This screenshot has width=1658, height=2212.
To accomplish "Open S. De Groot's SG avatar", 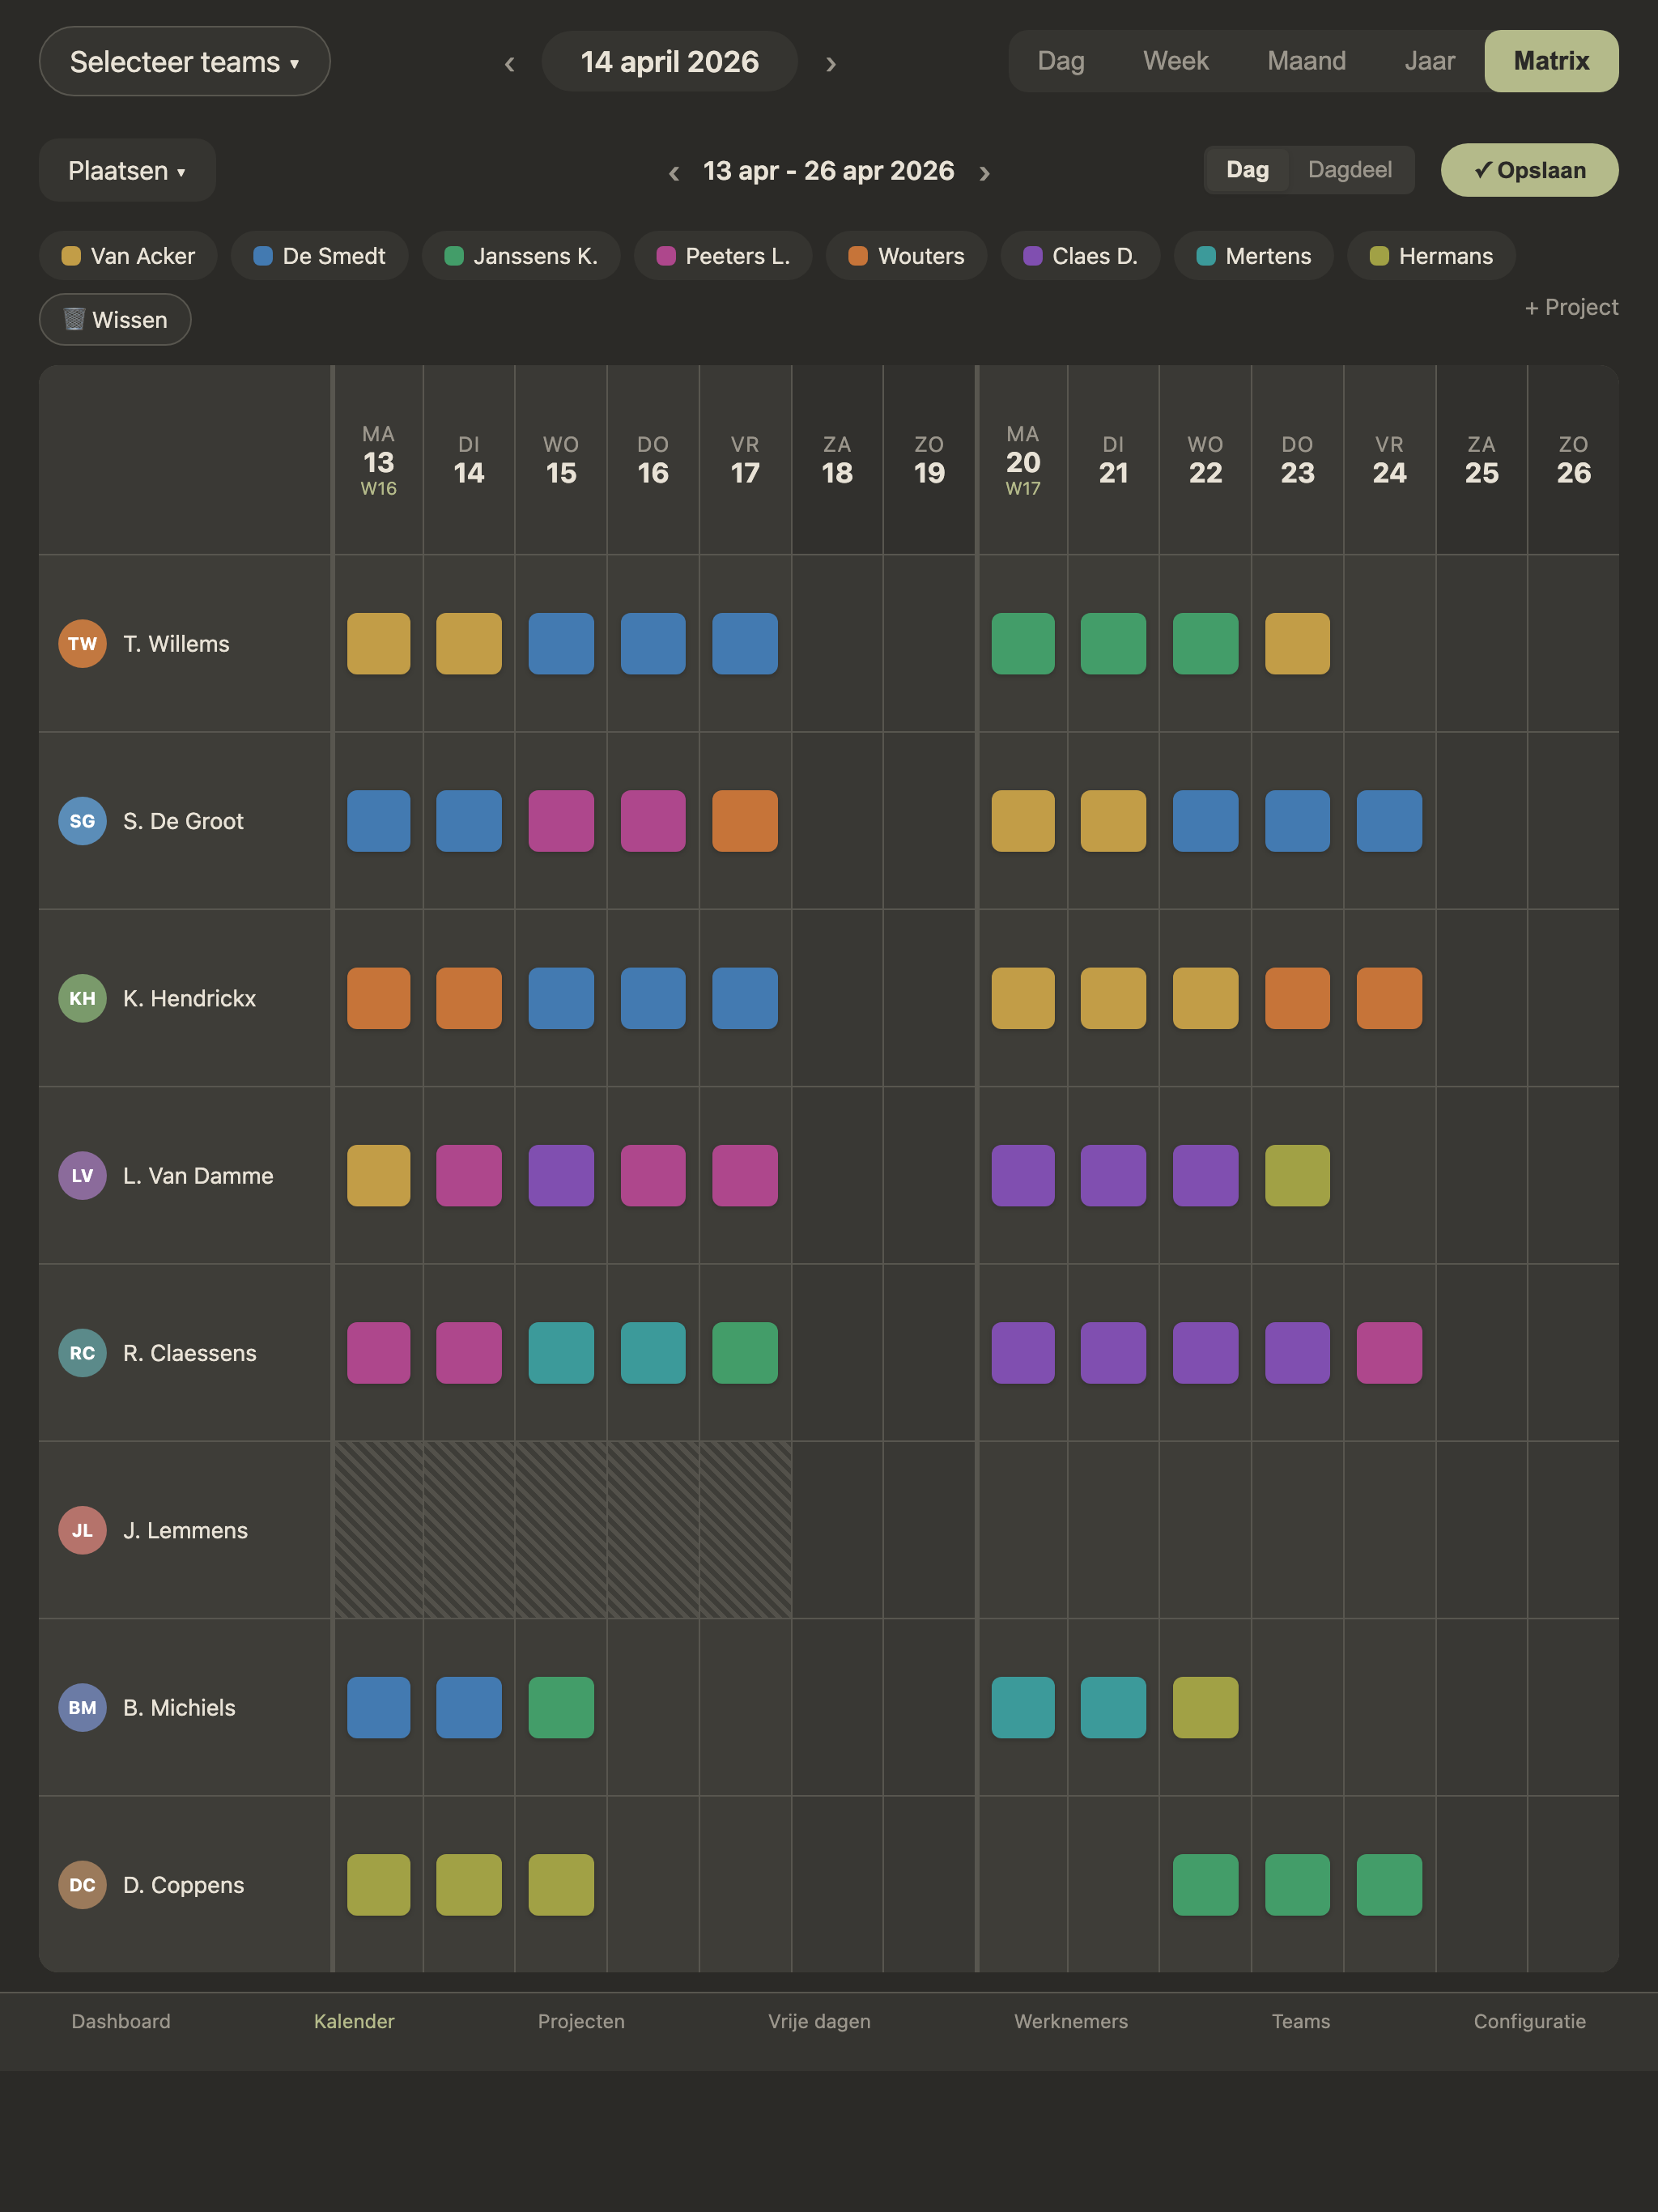I will click(x=82, y=821).
